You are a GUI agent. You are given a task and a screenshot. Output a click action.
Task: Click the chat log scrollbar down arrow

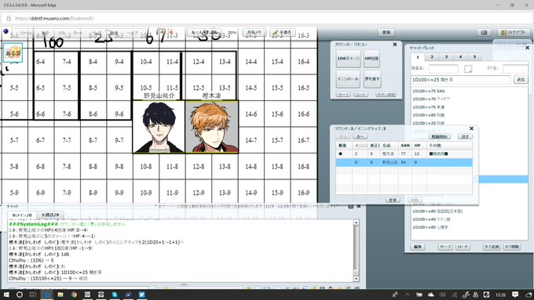click(357, 279)
